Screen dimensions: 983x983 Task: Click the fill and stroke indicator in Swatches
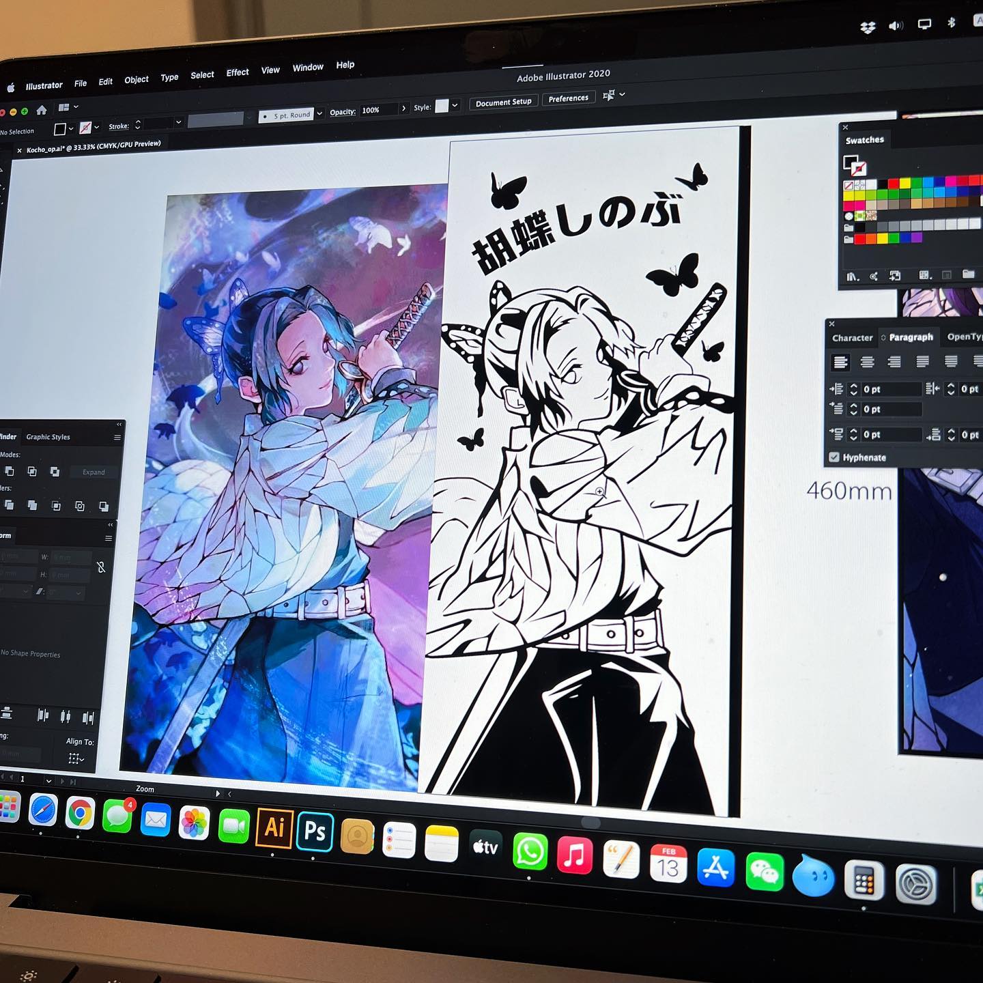pyautogui.click(x=854, y=165)
